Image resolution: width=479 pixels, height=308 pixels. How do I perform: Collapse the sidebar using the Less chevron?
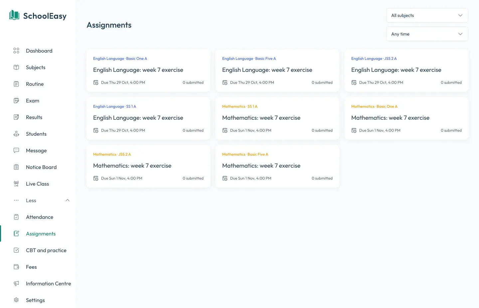click(x=68, y=200)
